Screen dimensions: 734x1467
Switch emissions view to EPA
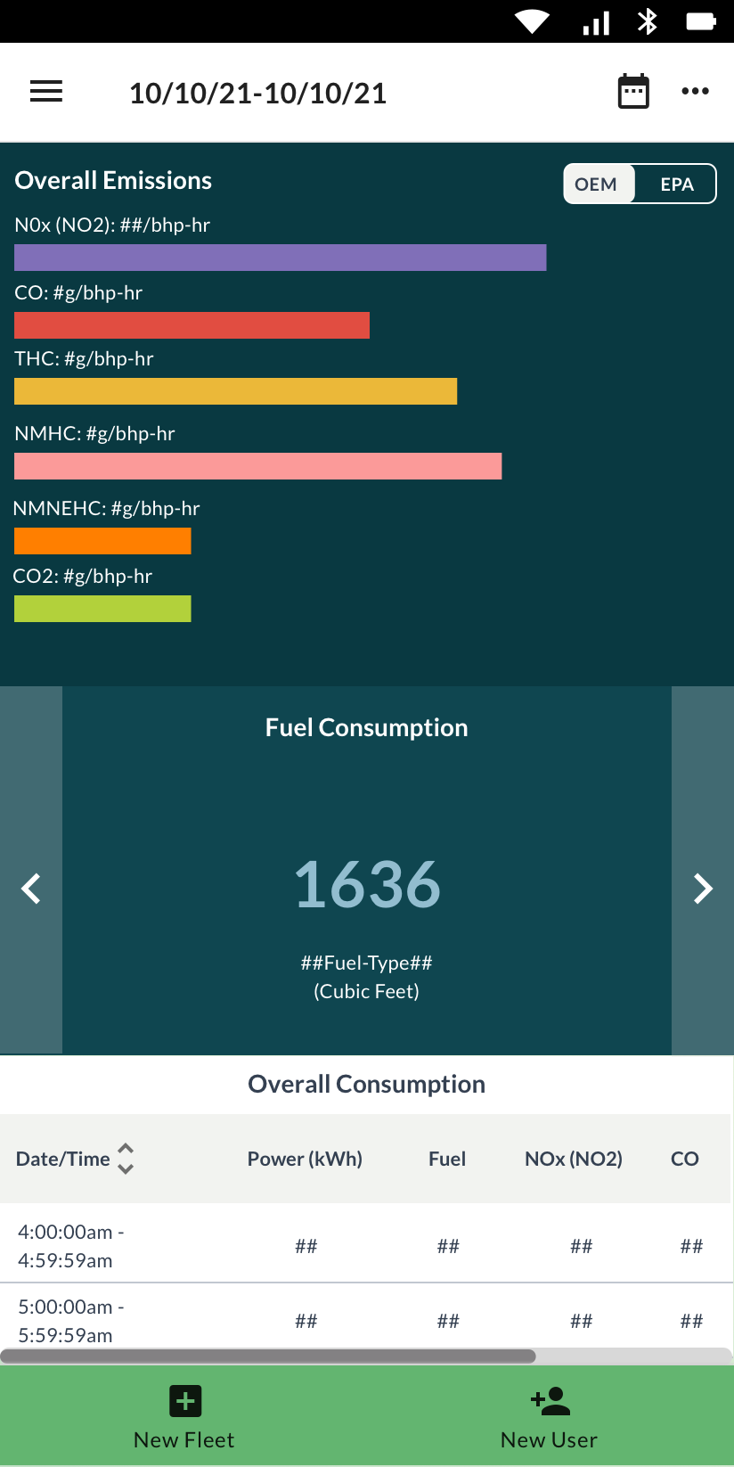click(676, 184)
